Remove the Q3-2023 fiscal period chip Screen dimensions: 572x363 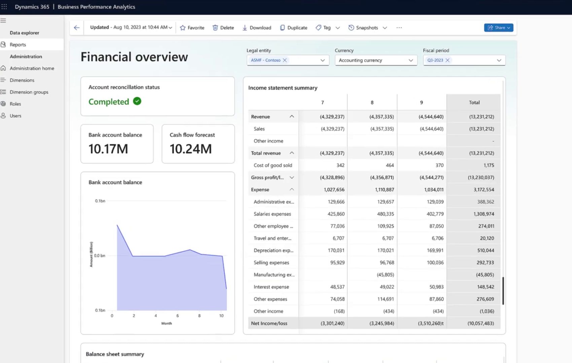tap(448, 60)
